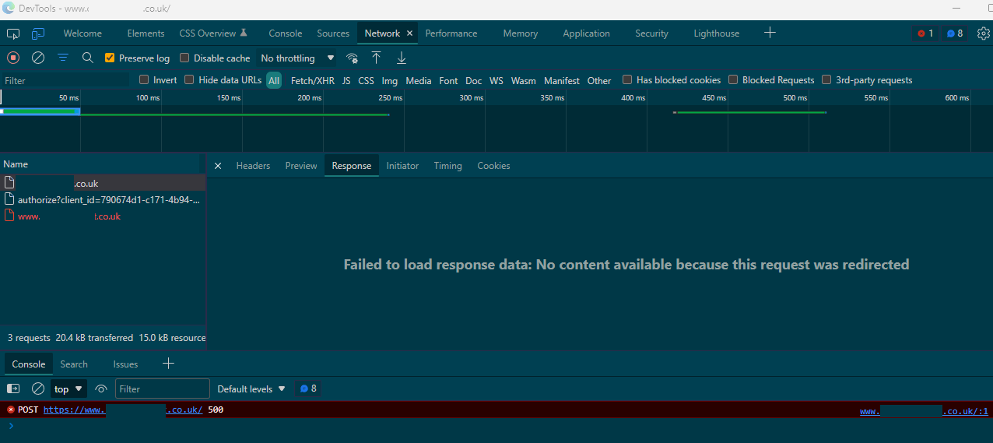Open the No throttling dropdown
Image resolution: width=993 pixels, height=443 pixels.
point(297,58)
